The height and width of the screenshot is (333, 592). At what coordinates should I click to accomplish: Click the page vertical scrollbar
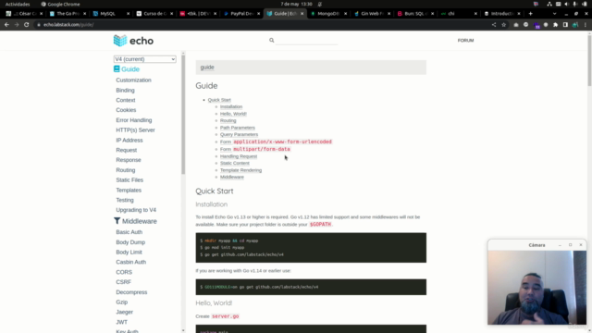[589, 60]
